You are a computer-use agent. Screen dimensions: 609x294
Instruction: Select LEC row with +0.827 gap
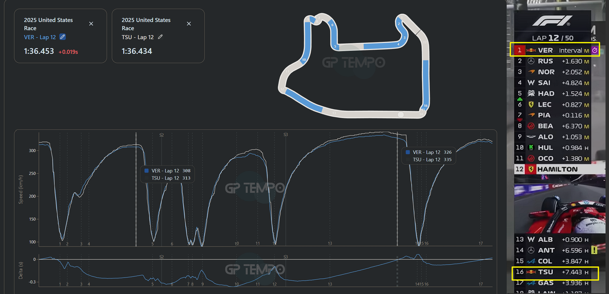553,104
